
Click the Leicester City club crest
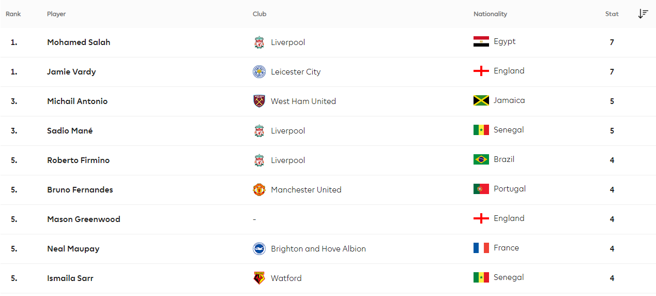(x=259, y=72)
